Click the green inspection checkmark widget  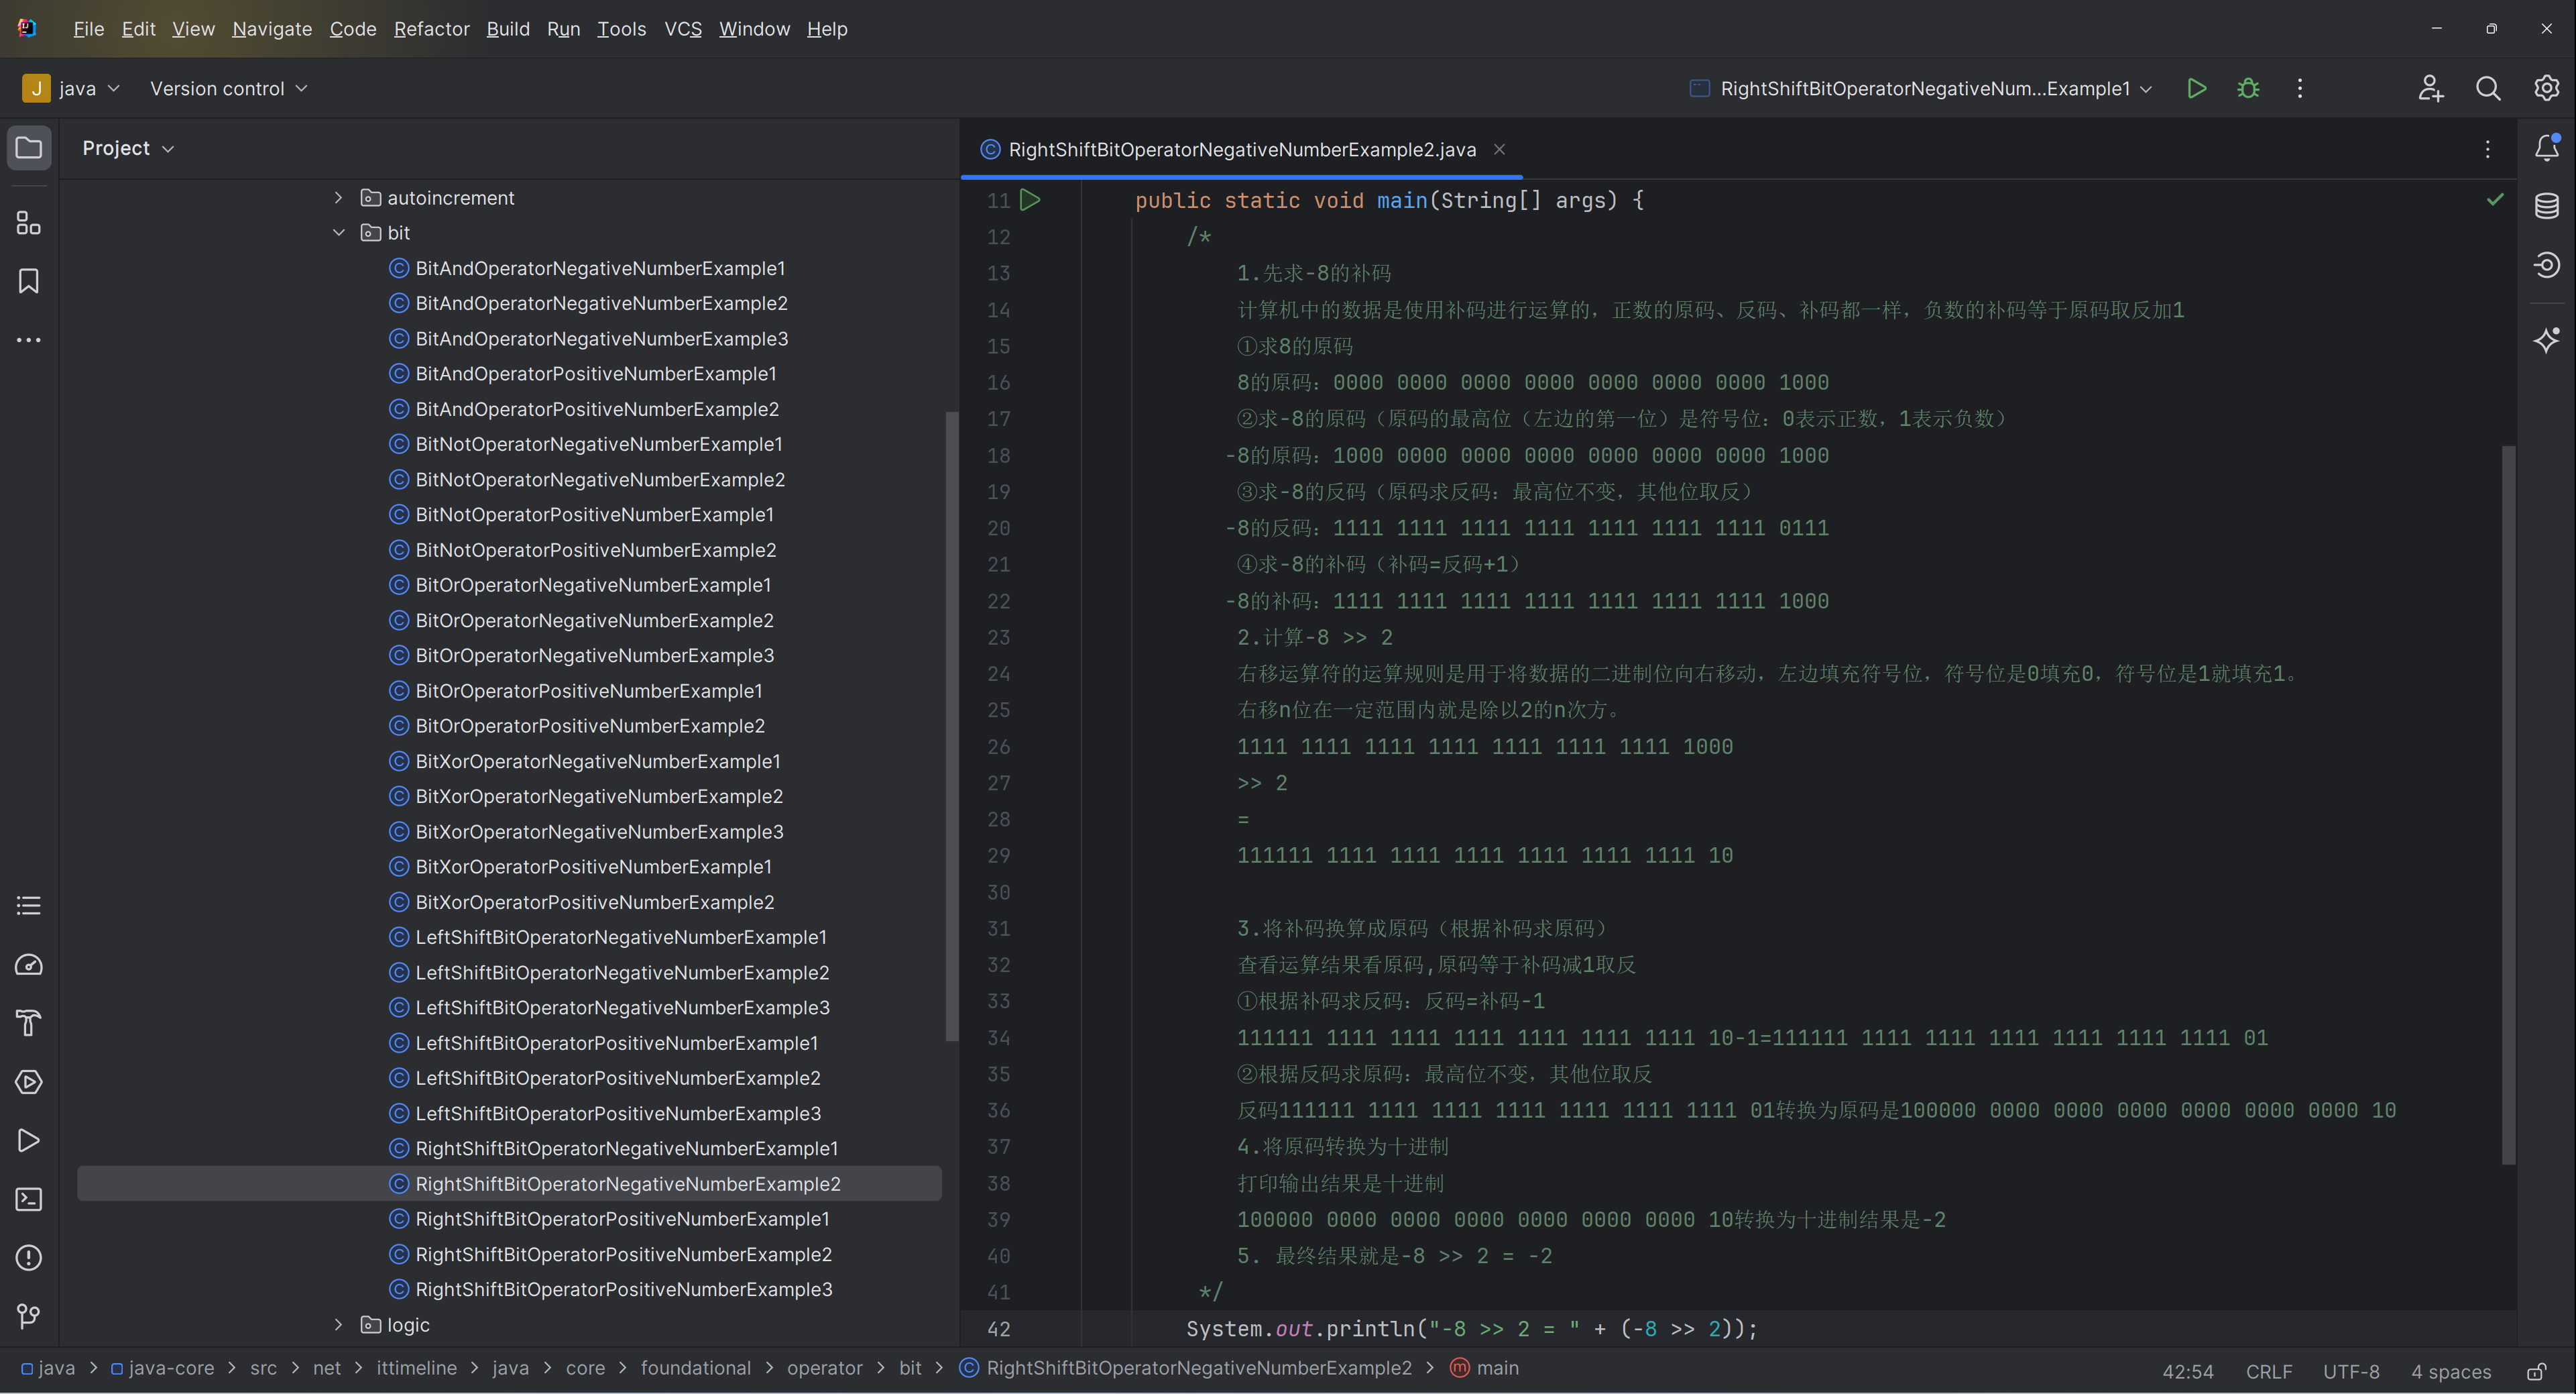pyautogui.click(x=2496, y=199)
